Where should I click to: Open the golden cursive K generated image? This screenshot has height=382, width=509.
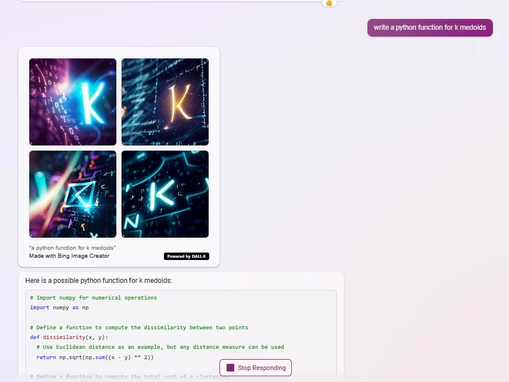pyautogui.click(x=165, y=102)
